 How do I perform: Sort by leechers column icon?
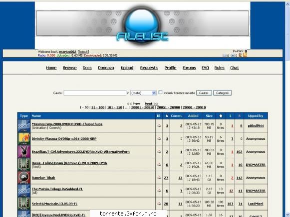(239, 116)
